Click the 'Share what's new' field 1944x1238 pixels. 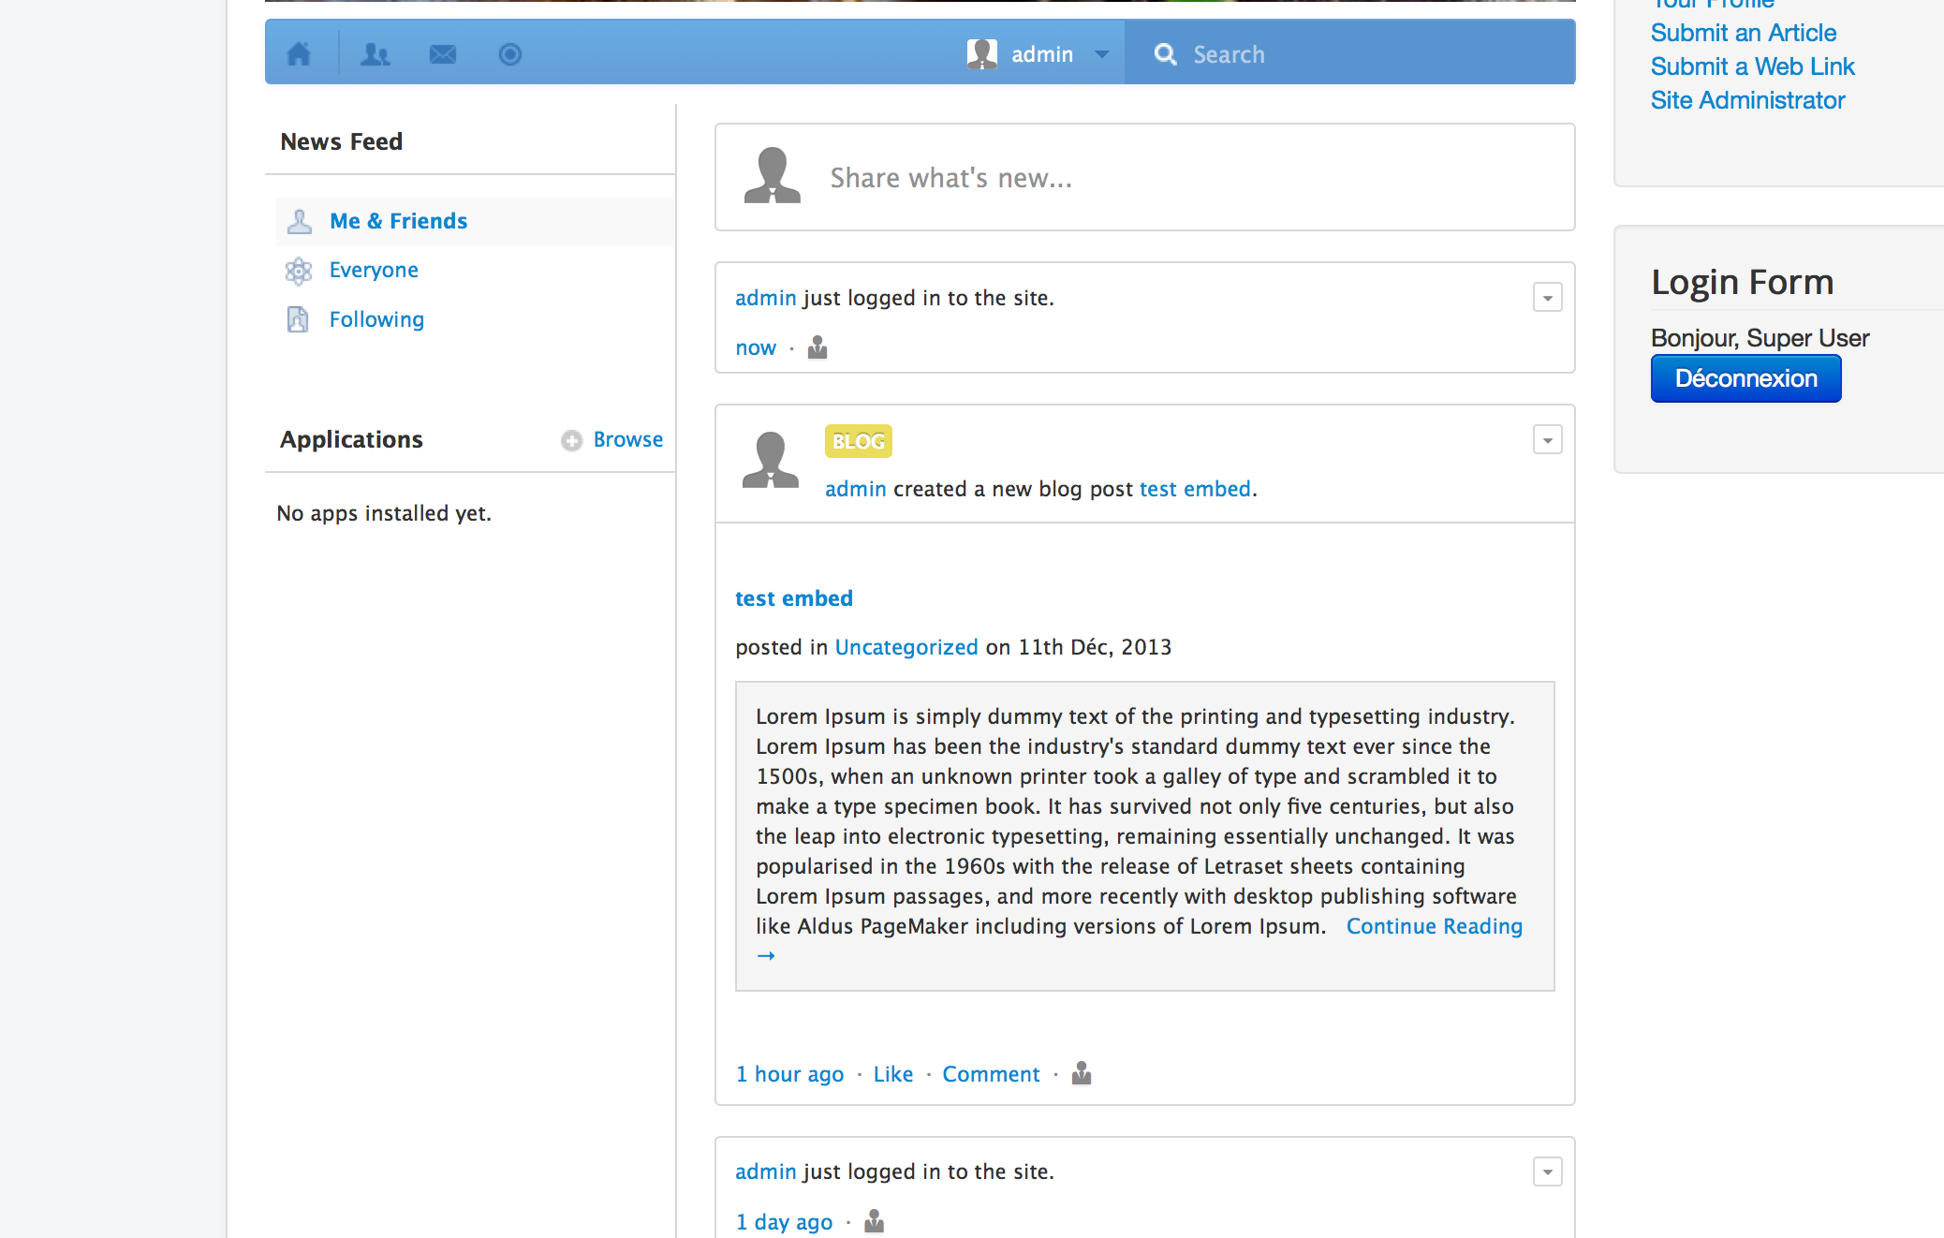[x=950, y=178]
